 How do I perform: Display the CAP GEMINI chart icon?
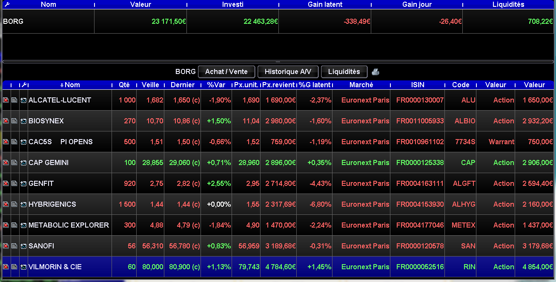(23, 162)
